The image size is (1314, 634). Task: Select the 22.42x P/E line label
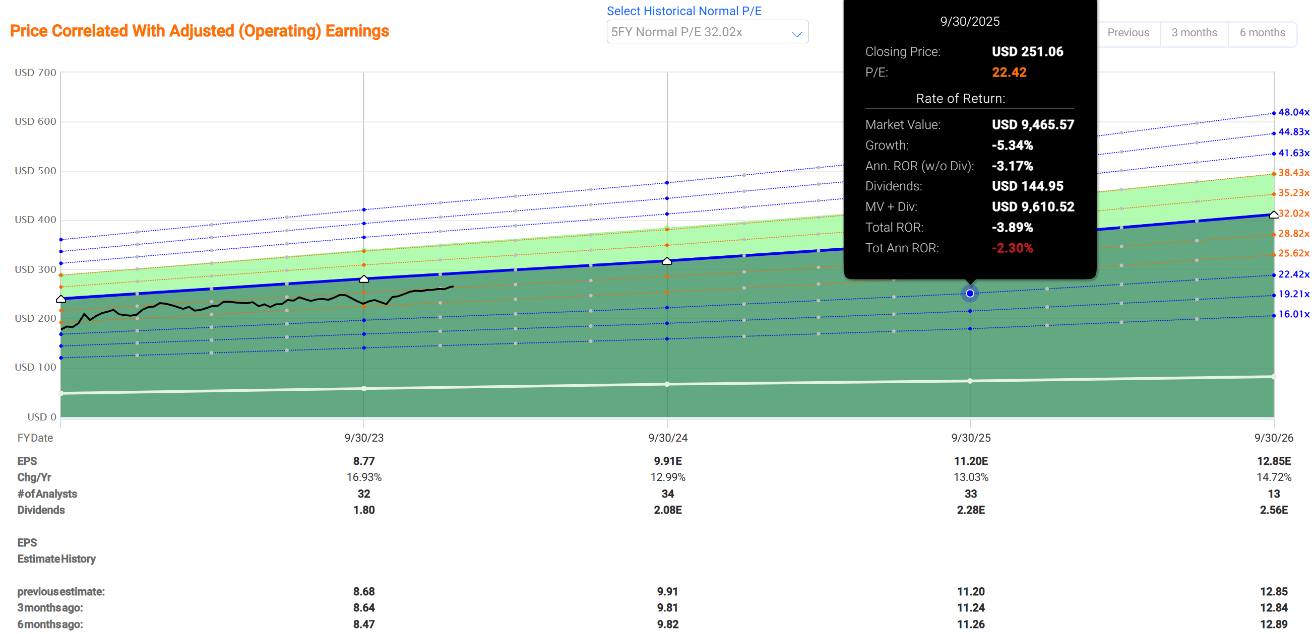[1293, 274]
